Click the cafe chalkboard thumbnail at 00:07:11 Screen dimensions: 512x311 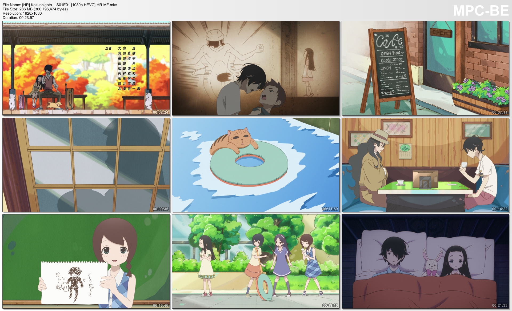pos(425,68)
